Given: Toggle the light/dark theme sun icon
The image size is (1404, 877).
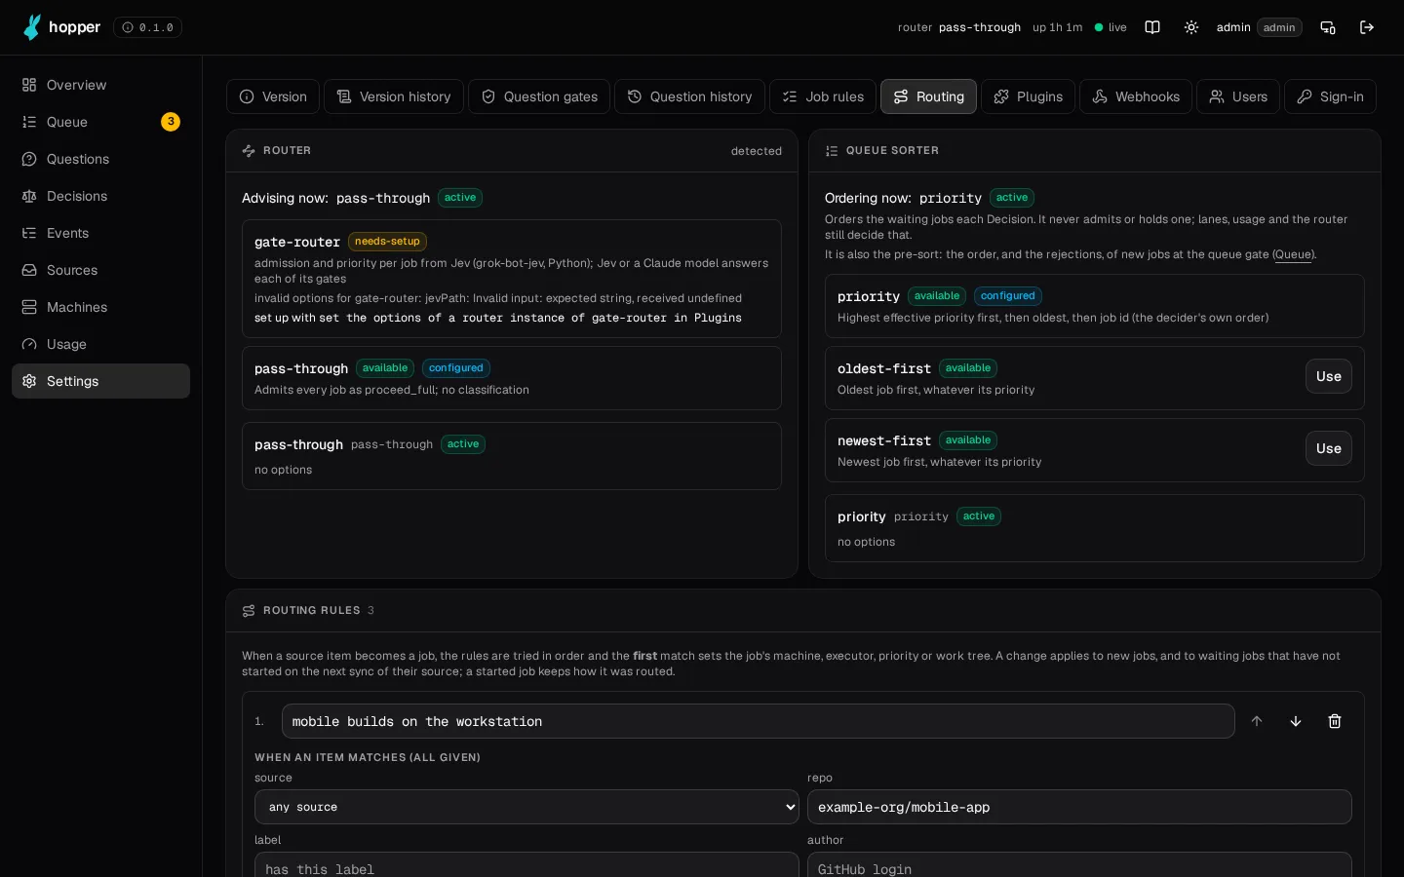Looking at the screenshot, I should [x=1191, y=27].
